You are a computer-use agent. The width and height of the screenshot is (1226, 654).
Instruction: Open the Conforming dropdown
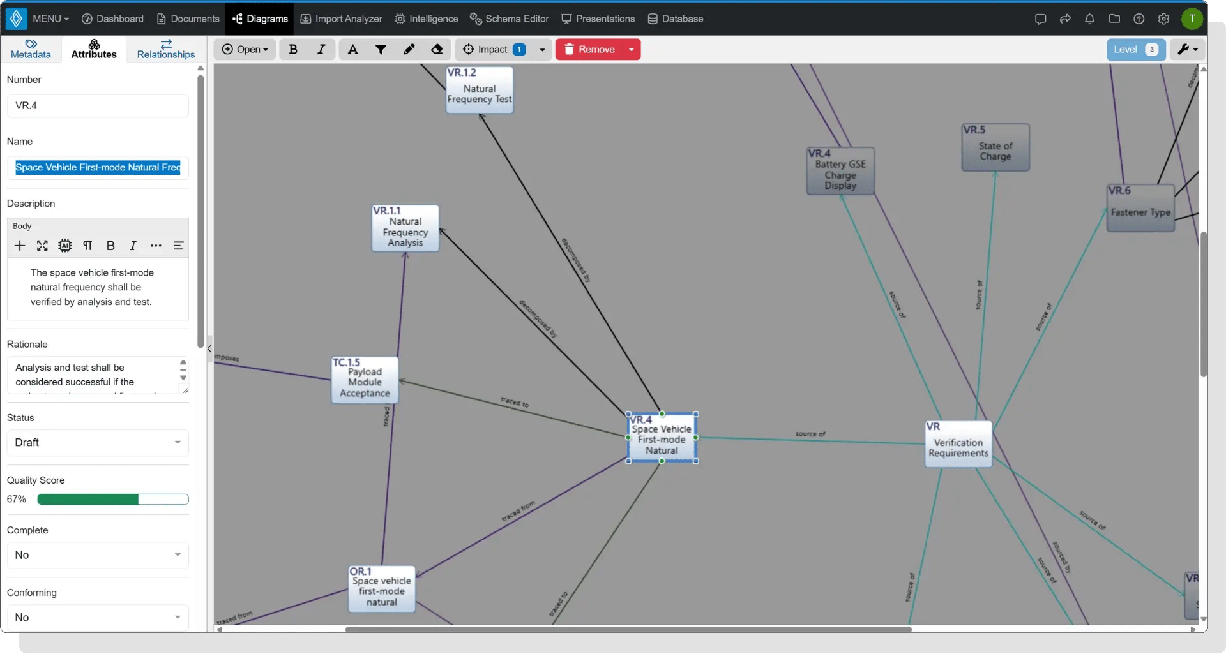(x=98, y=618)
